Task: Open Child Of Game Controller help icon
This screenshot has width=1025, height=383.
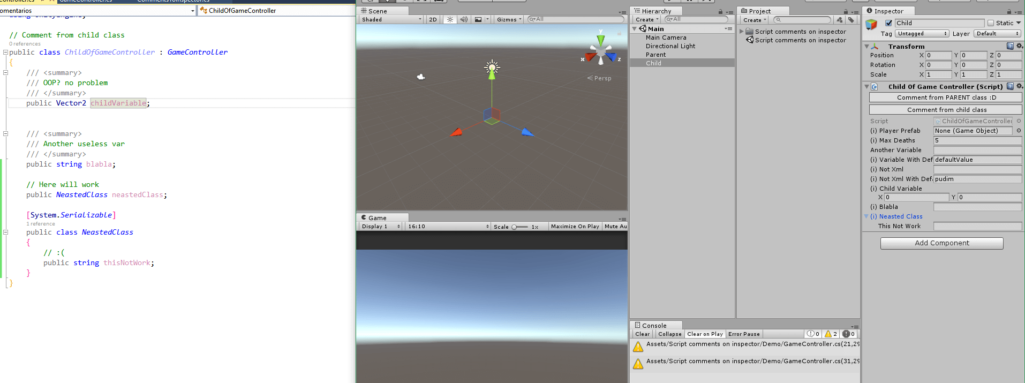Action: 1010,86
